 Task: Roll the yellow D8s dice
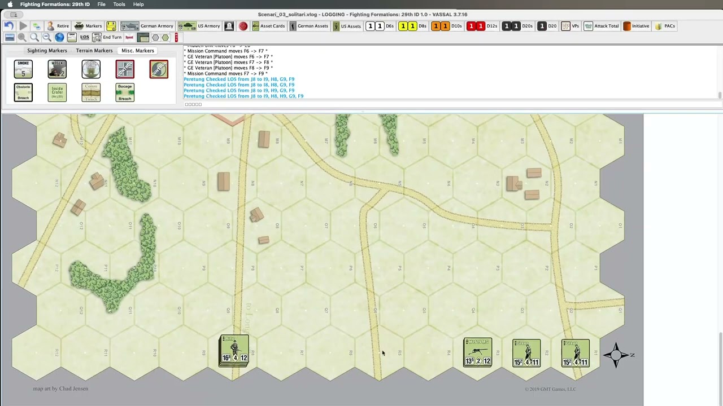pyautogui.click(x=413, y=26)
